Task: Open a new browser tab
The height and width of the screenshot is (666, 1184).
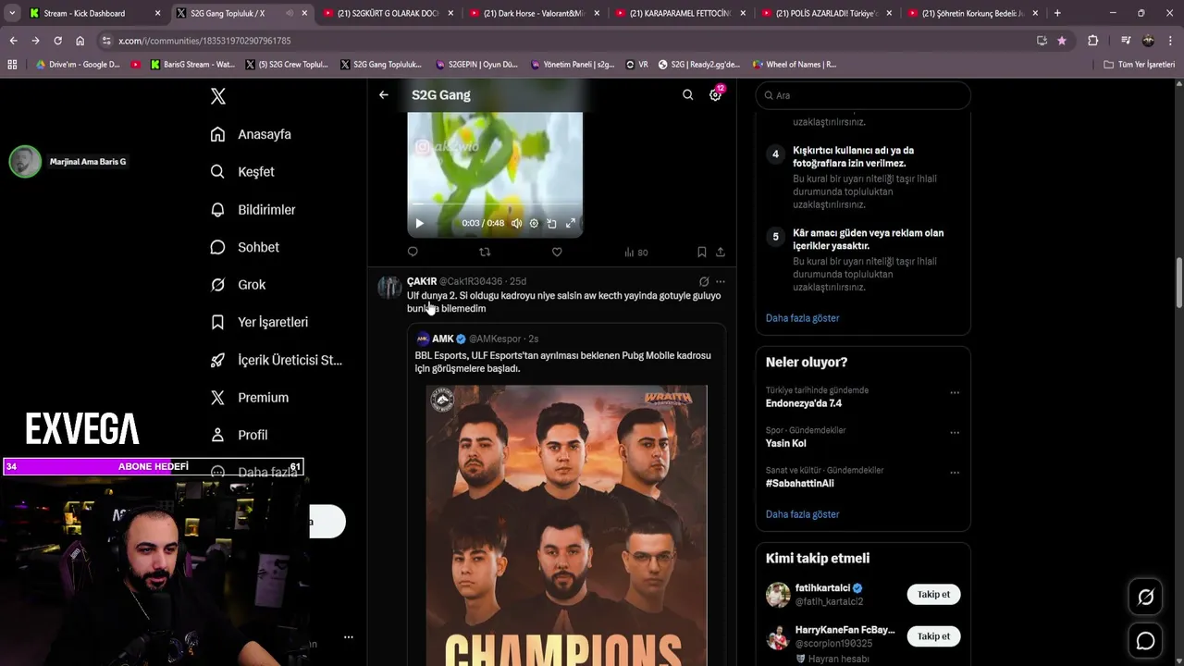Action: pos(1057,13)
